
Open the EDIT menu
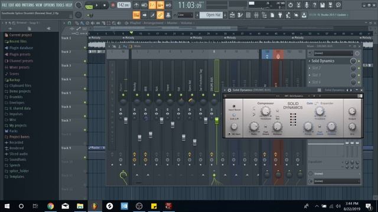[11, 5]
